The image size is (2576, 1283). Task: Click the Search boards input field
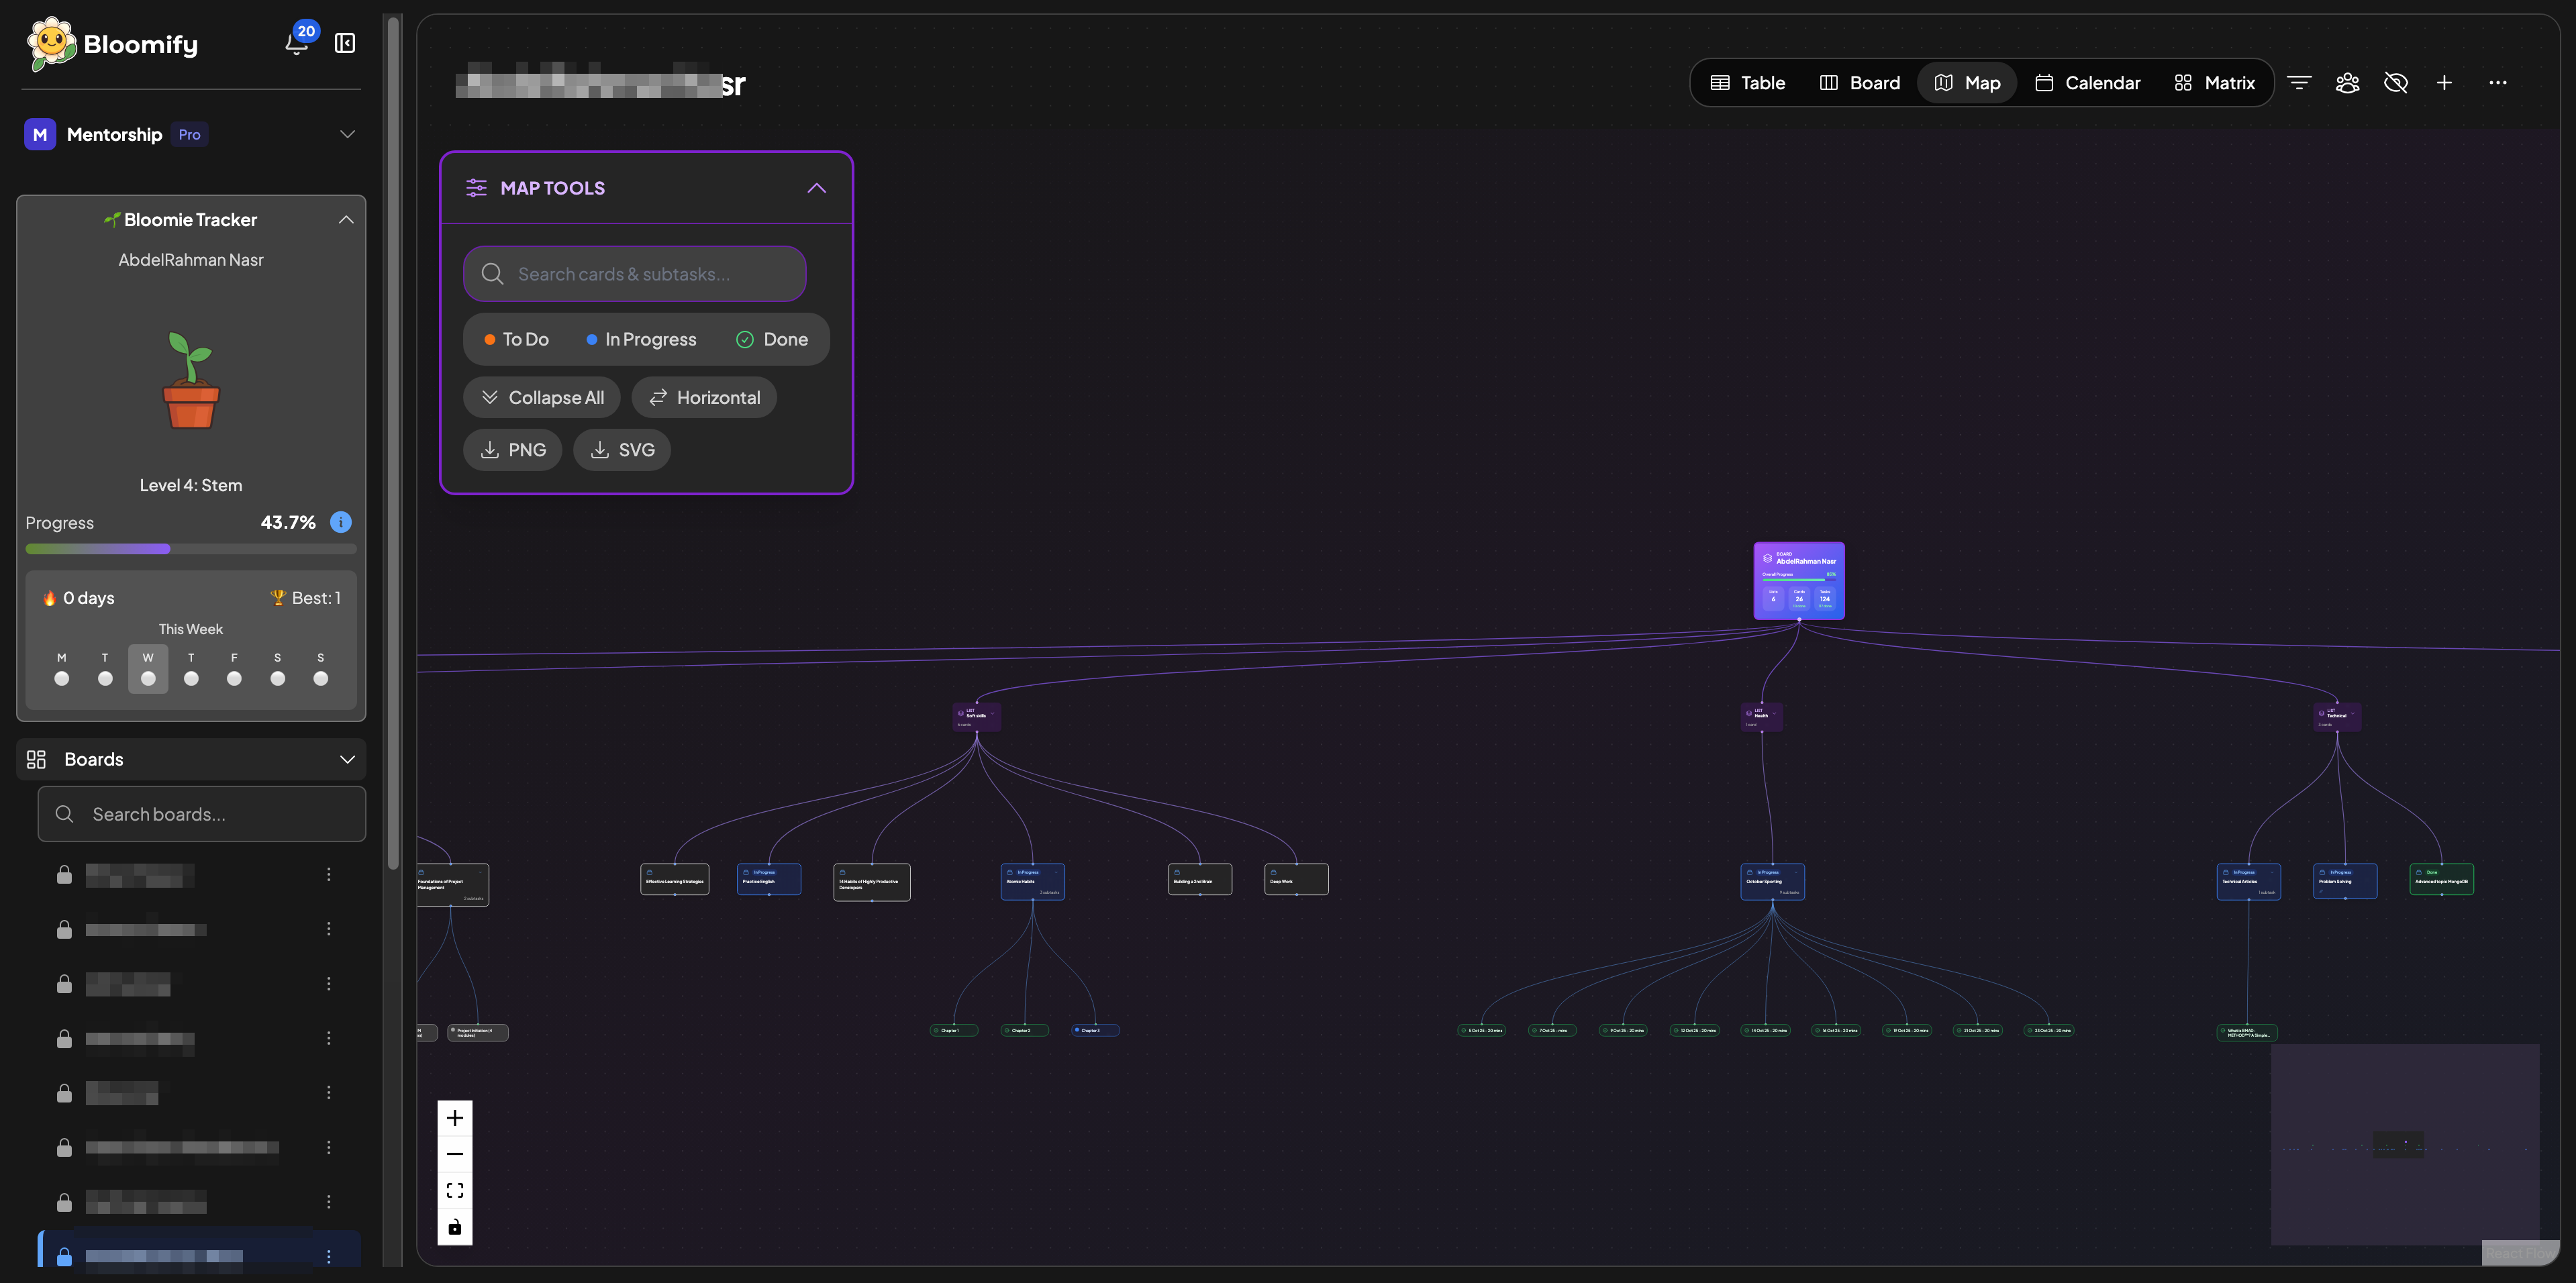[x=202, y=814]
